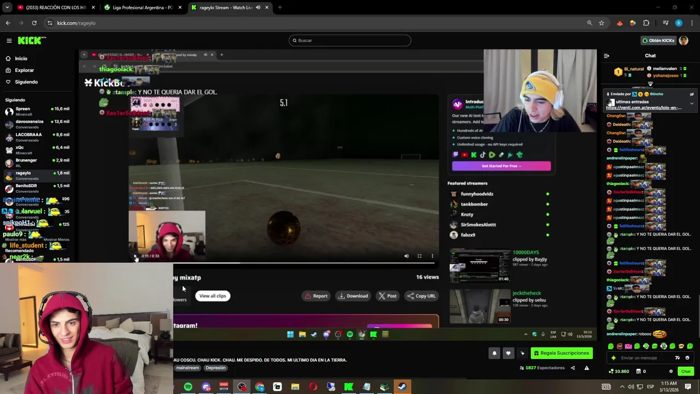This screenshot has height=394, width=700.
Task: Click the translate icon in the message box
Action: 678,358
